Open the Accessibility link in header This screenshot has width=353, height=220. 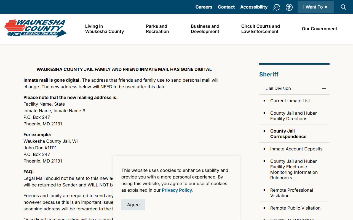click(x=254, y=7)
